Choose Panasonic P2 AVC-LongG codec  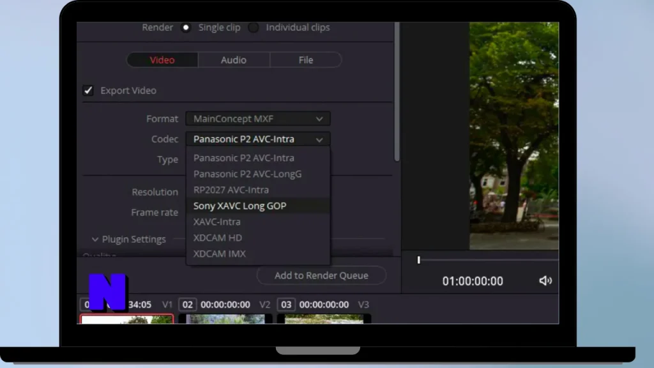click(258, 174)
